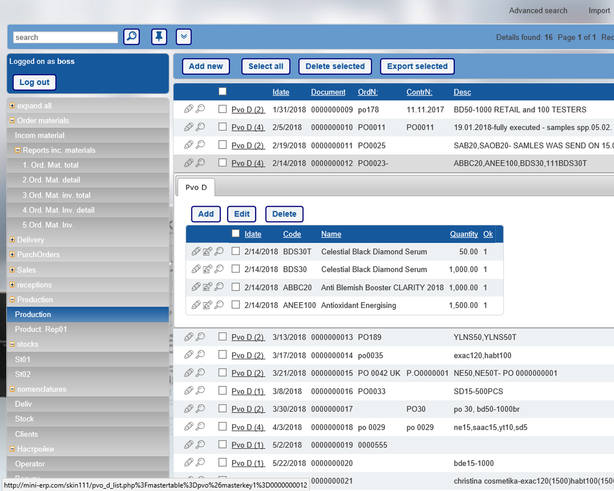Click the pin icon in the top toolbar
This screenshot has width=614, height=491.
(x=159, y=37)
